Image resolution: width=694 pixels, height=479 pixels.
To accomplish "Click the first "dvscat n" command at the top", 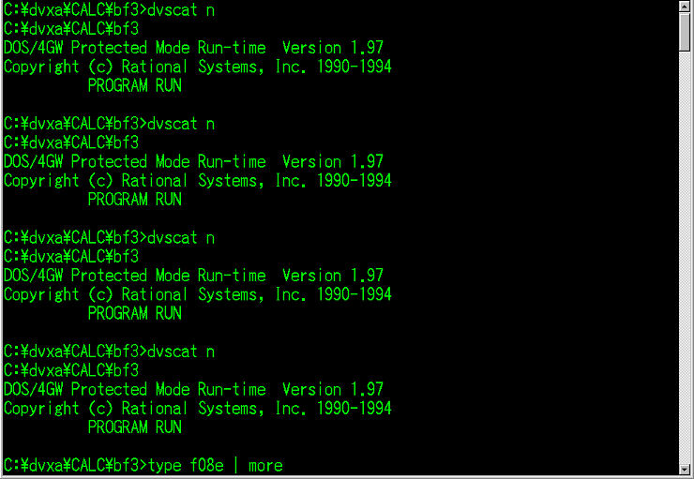I will [x=181, y=10].
